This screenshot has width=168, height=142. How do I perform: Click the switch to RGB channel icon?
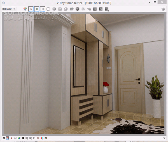[25, 9]
